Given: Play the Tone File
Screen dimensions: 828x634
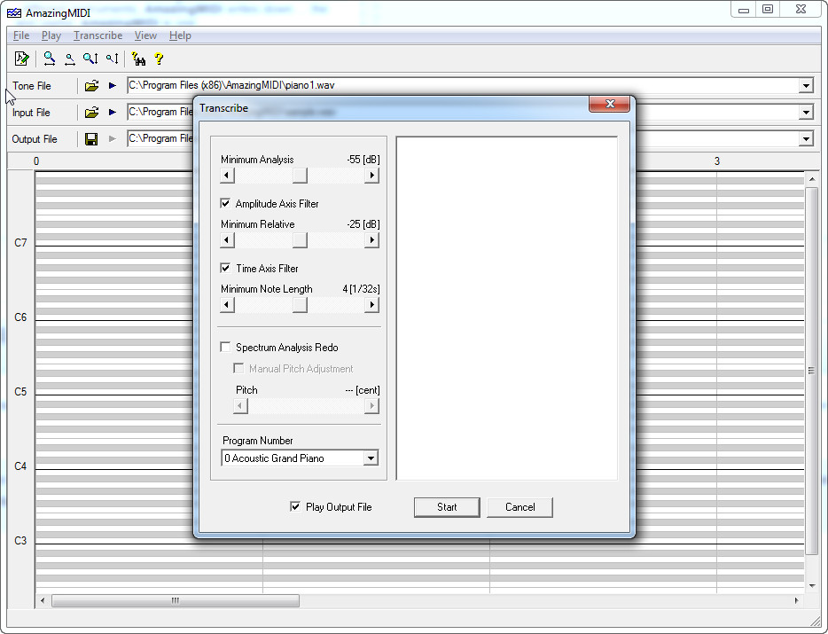Looking at the screenshot, I should 112,86.
